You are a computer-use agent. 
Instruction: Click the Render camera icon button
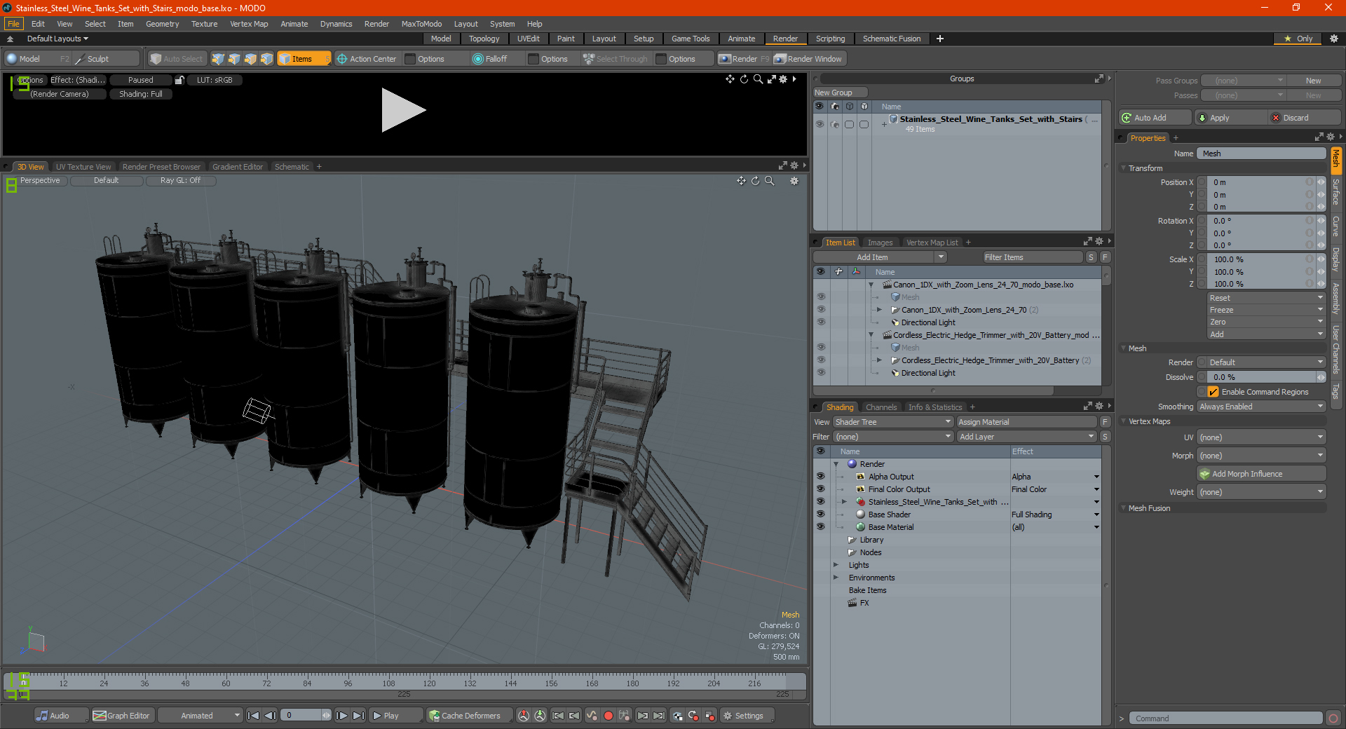pyautogui.click(x=725, y=59)
